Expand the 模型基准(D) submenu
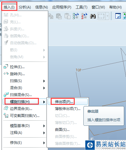Screen dimensions: 126x150 pyautogui.click(x=25, y=126)
